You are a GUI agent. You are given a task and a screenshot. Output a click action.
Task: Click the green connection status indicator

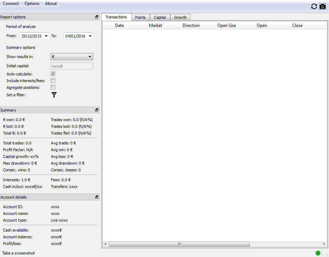click(318, 253)
